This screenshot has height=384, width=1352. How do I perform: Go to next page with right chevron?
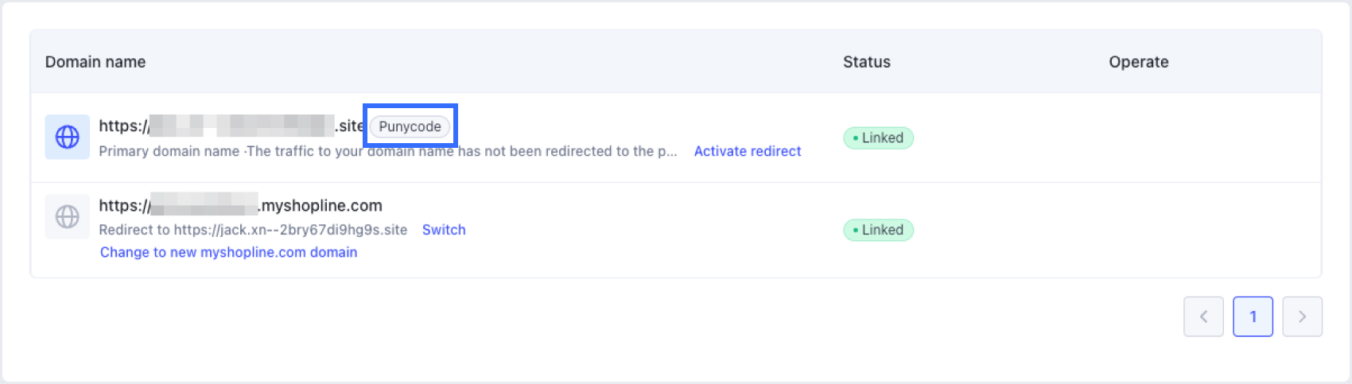[x=1302, y=316]
